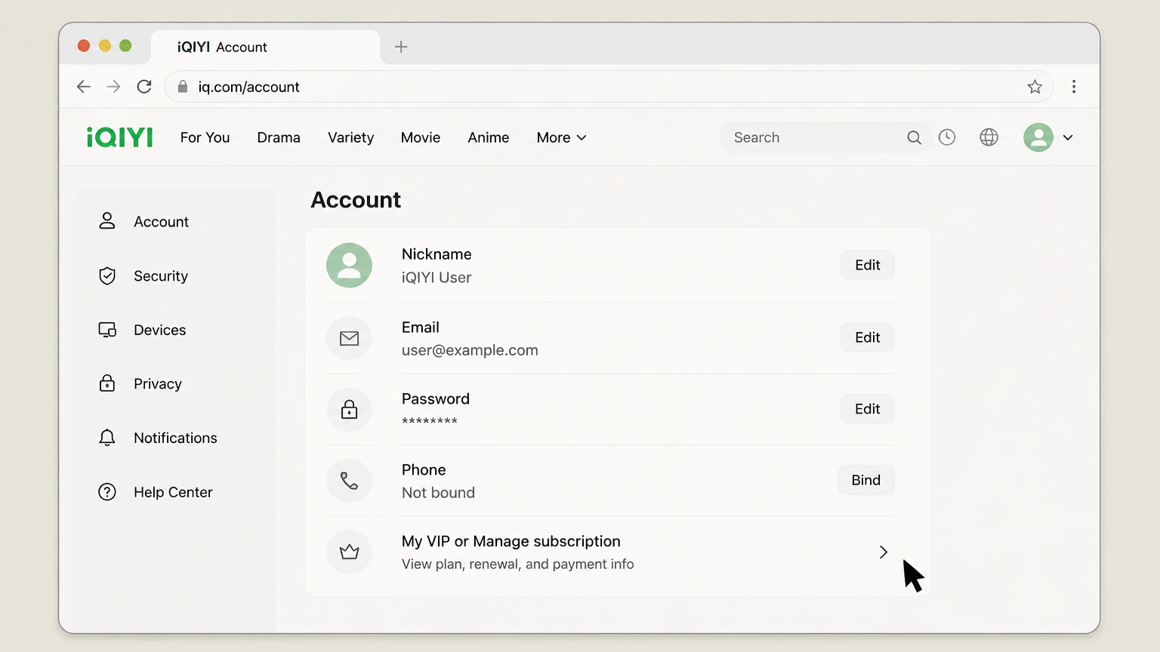Open a new browser tab
Viewport: 1160px width, 652px height.
pos(401,47)
